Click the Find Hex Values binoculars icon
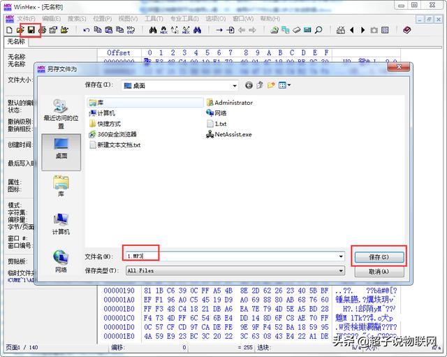Image resolution: width=447 pixels, height=357 pixels. [x=164, y=30]
